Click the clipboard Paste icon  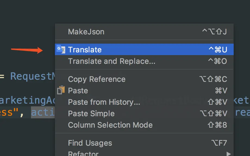[61, 90]
